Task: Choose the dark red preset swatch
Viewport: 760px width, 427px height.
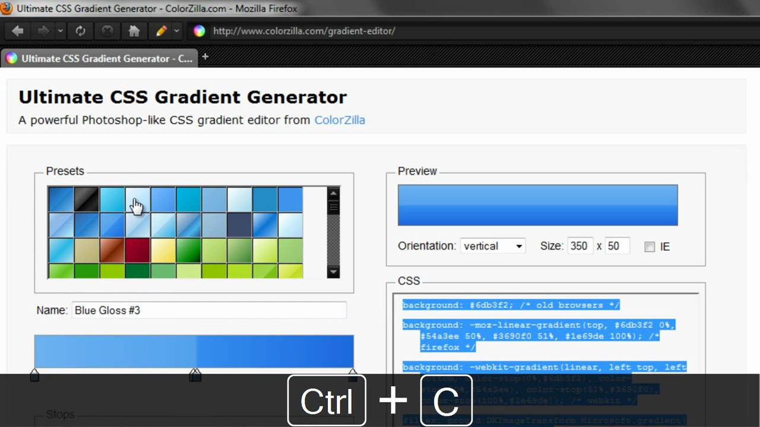Action: coord(137,250)
